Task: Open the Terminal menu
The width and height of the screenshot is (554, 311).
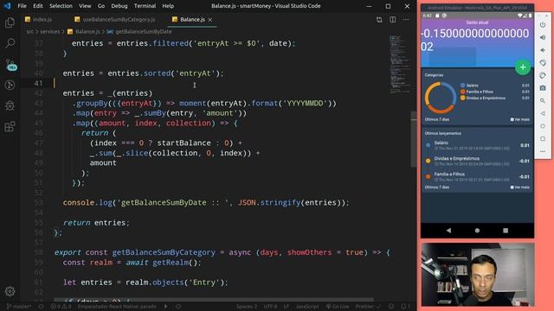Action: 145,6
